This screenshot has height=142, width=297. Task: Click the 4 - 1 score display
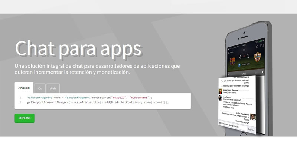(x=244, y=57)
